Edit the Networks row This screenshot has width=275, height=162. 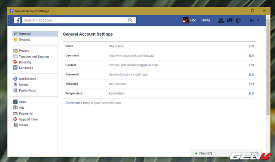click(251, 84)
